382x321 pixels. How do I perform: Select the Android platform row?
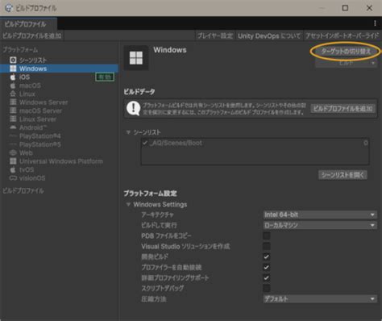[x=59, y=127]
